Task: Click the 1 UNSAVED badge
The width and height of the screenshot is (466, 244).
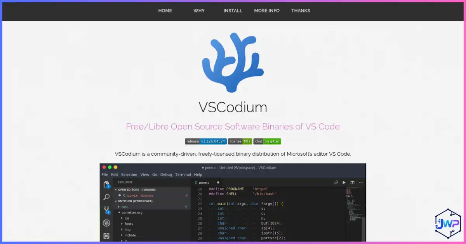Action: 148,190
